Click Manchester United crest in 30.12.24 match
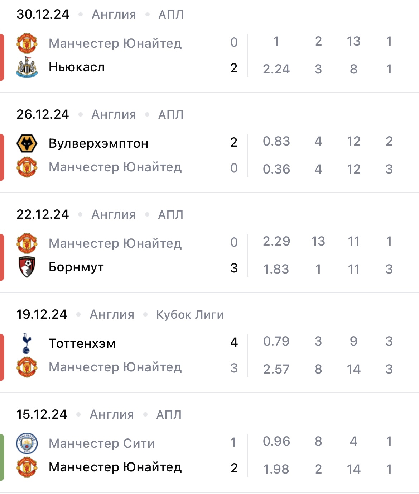419x494 pixels. pos(27,43)
